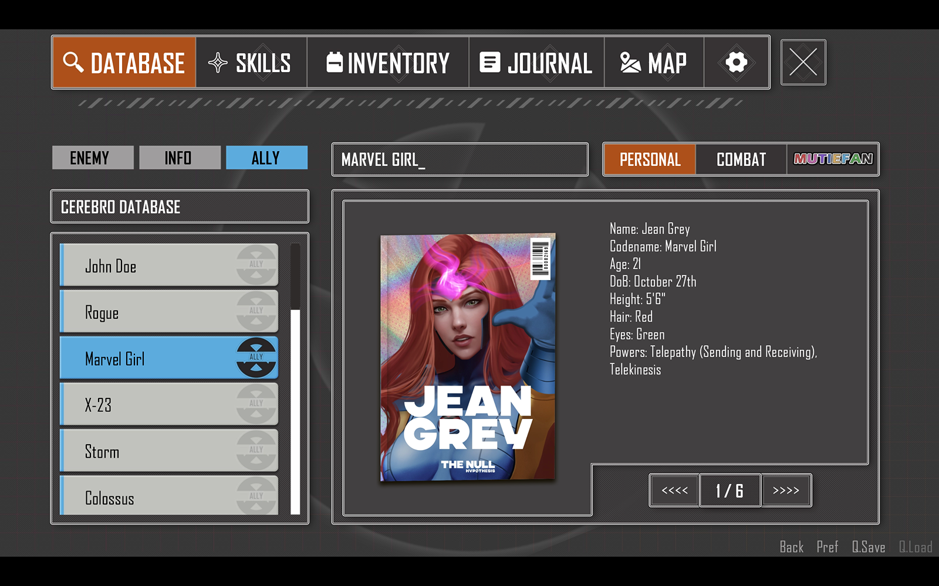Screen dimensions: 939x586
Task: Click the Ally badge on X-23
Action: pos(256,404)
